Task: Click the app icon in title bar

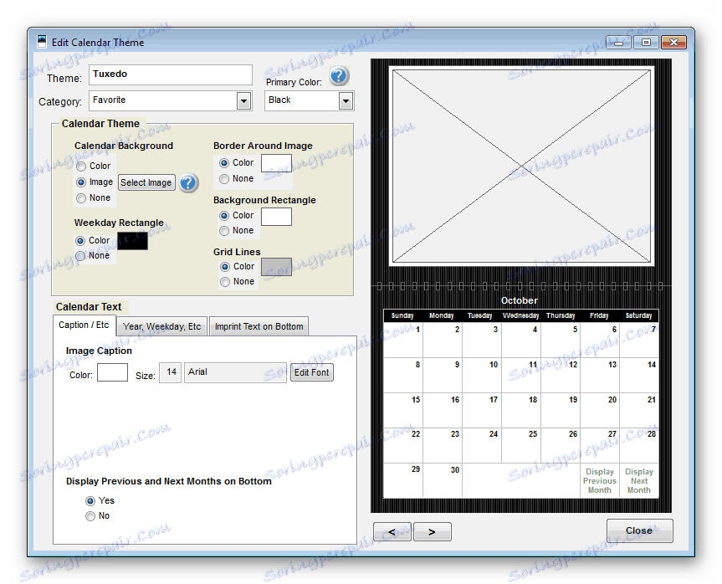Action: tap(42, 42)
